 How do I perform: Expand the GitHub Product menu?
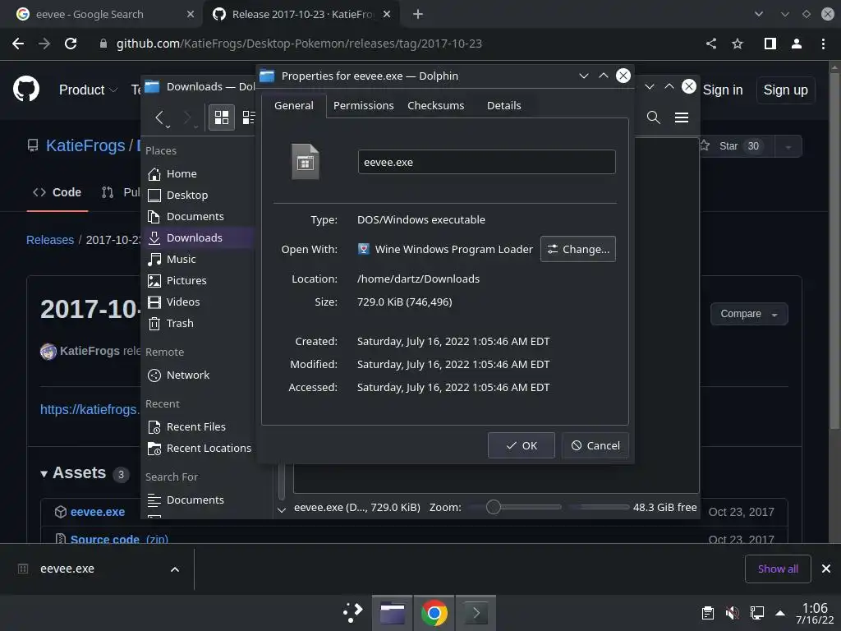88,90
